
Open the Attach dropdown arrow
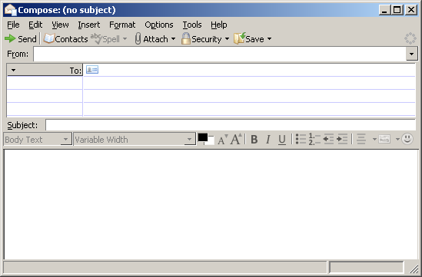(x=173, y=39)
